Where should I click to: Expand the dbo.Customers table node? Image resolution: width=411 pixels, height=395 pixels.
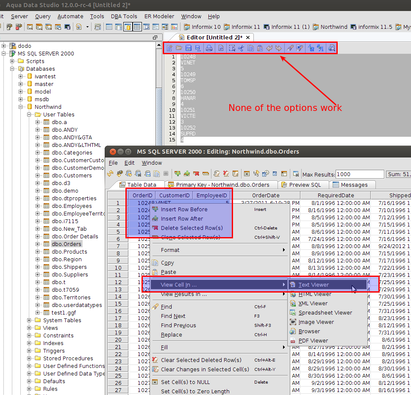(37, 176)
